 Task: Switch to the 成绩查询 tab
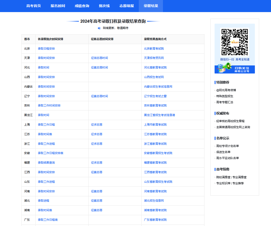pyautogui.click(x=81, y=6)
